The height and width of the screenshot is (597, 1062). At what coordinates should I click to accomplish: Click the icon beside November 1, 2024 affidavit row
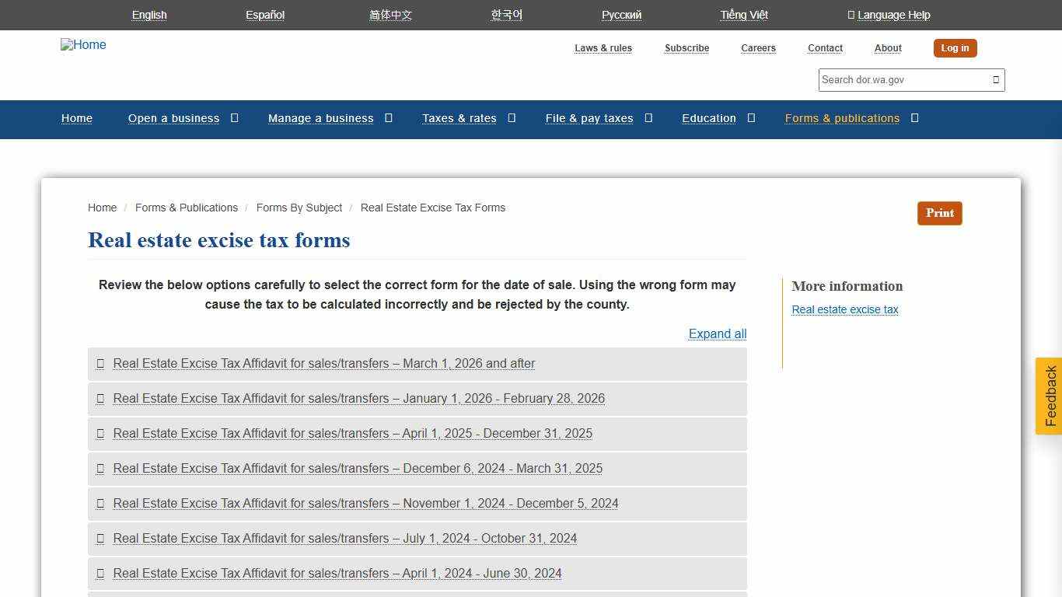[100, 504]
